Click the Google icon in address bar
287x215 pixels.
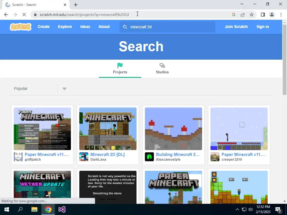pos(233,15)
